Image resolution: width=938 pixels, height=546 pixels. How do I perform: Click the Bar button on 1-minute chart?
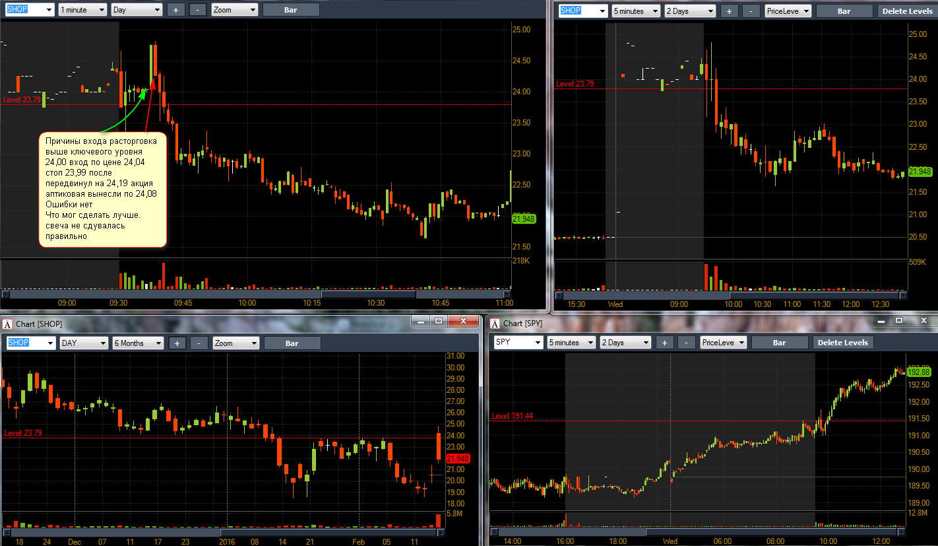click(x=291, y=10)
